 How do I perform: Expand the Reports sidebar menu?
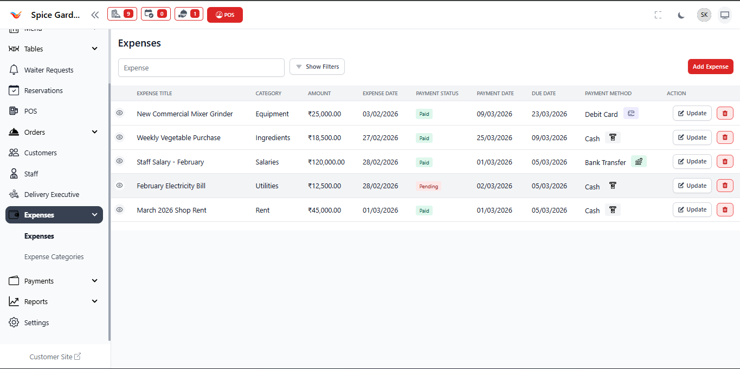(54, 301)
